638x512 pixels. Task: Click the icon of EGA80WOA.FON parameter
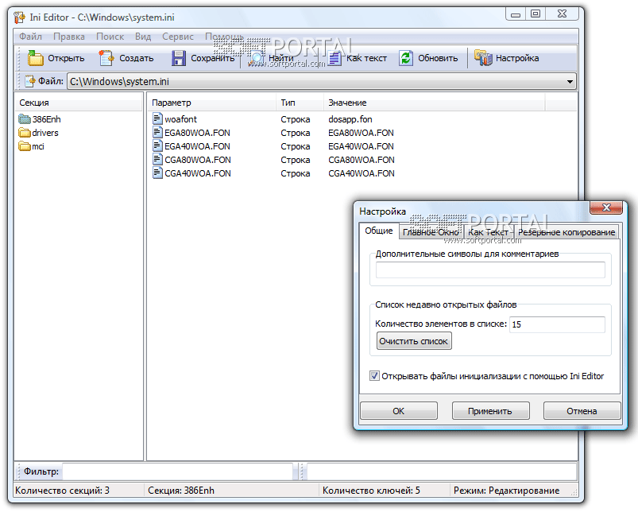[x=157, y=132]
